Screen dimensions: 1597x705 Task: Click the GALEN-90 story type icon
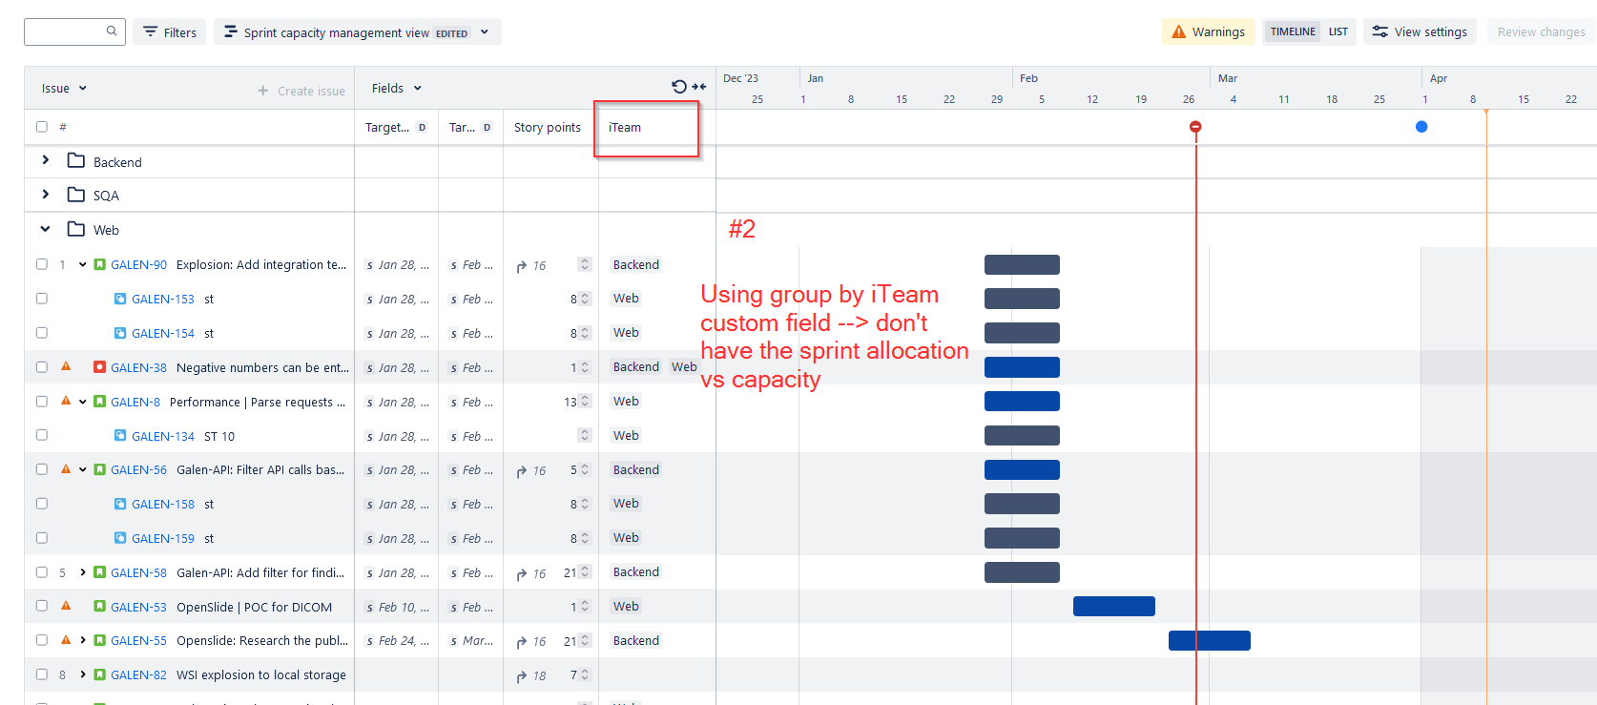click(x=99, y=264)
